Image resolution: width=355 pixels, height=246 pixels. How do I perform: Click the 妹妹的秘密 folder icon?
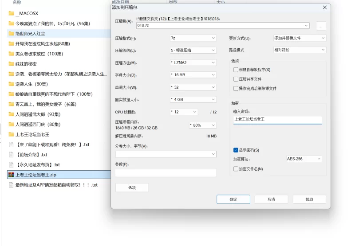coord(11,64)
